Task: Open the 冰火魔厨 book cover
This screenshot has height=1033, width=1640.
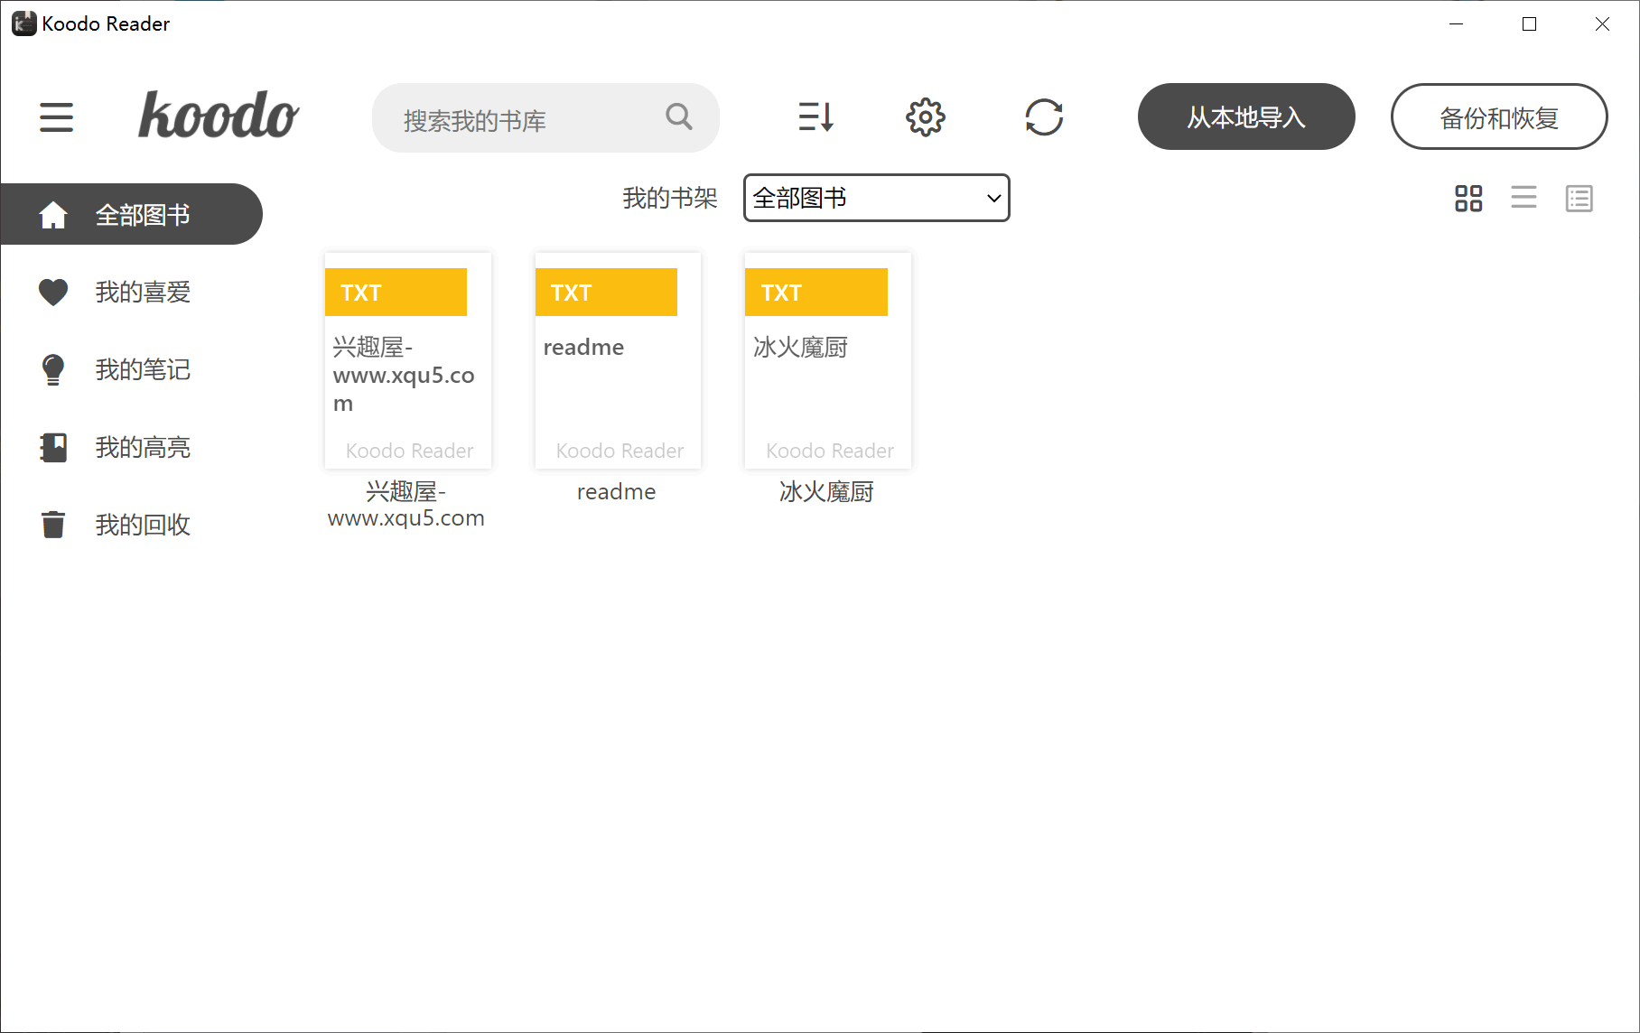Action: pyautogui.click(x=827, y=361)
